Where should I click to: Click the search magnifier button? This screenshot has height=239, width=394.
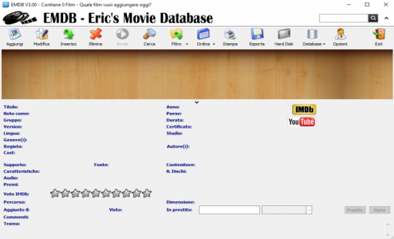373,18
